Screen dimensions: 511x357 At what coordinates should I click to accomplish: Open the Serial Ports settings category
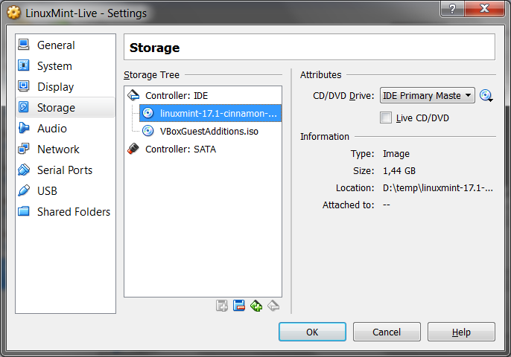[x=66, y=170]
